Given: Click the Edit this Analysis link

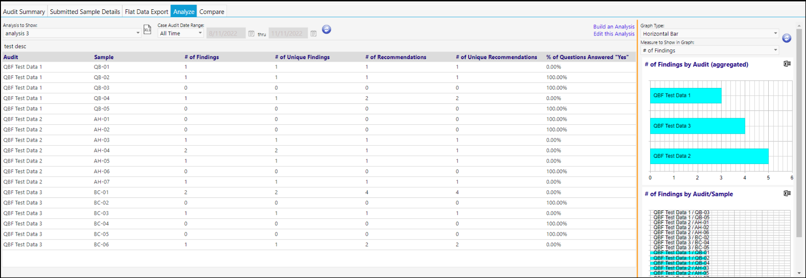Looking at the screenshot, I should 614,34.
